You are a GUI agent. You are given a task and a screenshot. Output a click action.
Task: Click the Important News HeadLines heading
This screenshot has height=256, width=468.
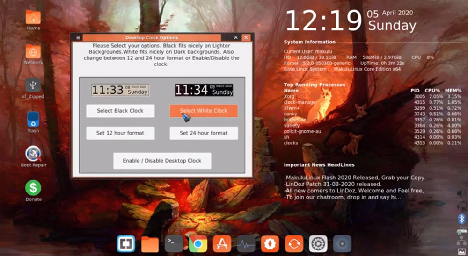point(319,165)
